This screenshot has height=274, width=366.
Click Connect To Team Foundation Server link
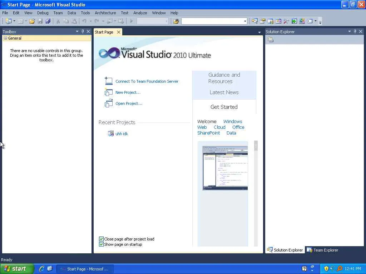[x=147, y=81]
